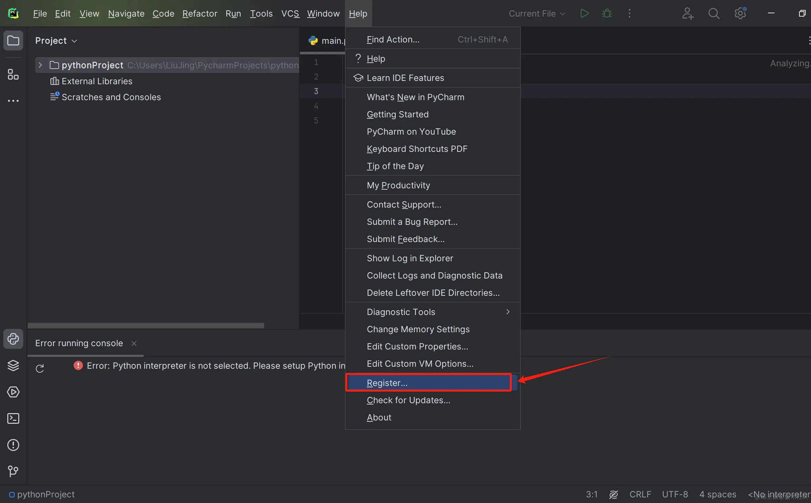Click the Rerun console refresh icon

39,368
